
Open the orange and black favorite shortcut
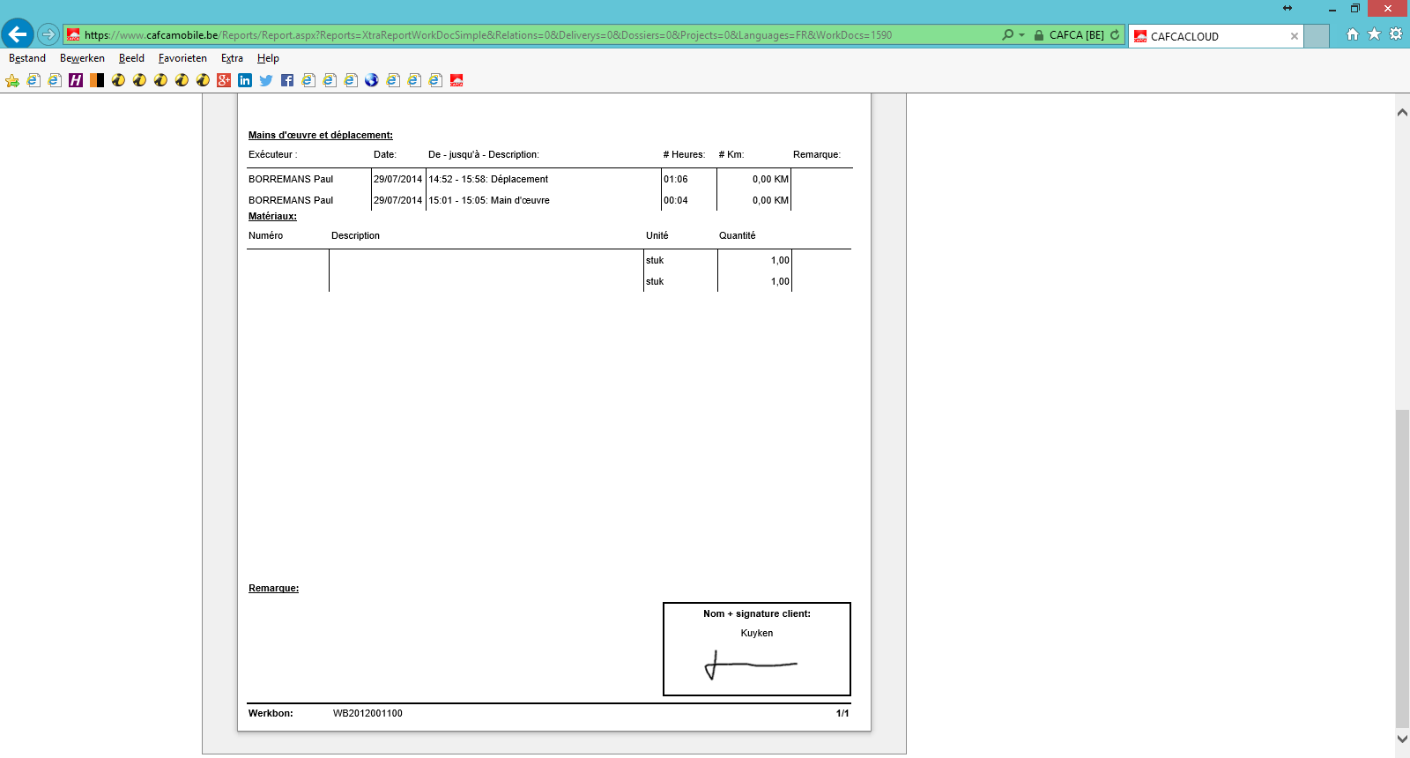point(97,80)
